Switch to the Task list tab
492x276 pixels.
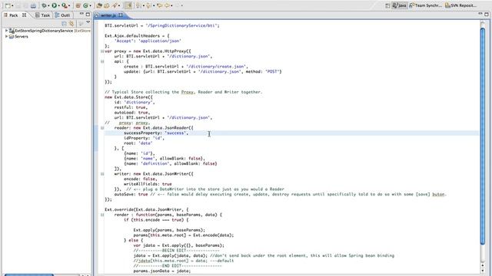point(43,15)
